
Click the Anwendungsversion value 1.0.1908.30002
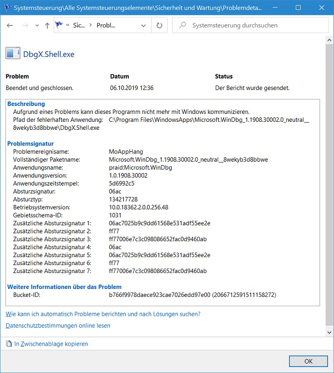click(128, 176)
